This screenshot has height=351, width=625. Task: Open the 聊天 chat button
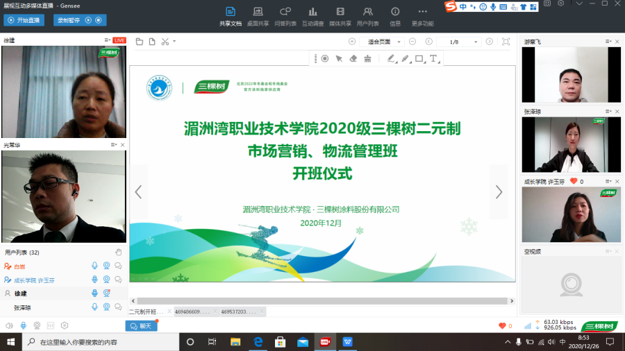point(141,326)
